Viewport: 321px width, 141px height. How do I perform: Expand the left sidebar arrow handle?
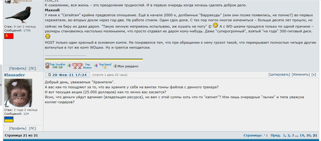1,85
